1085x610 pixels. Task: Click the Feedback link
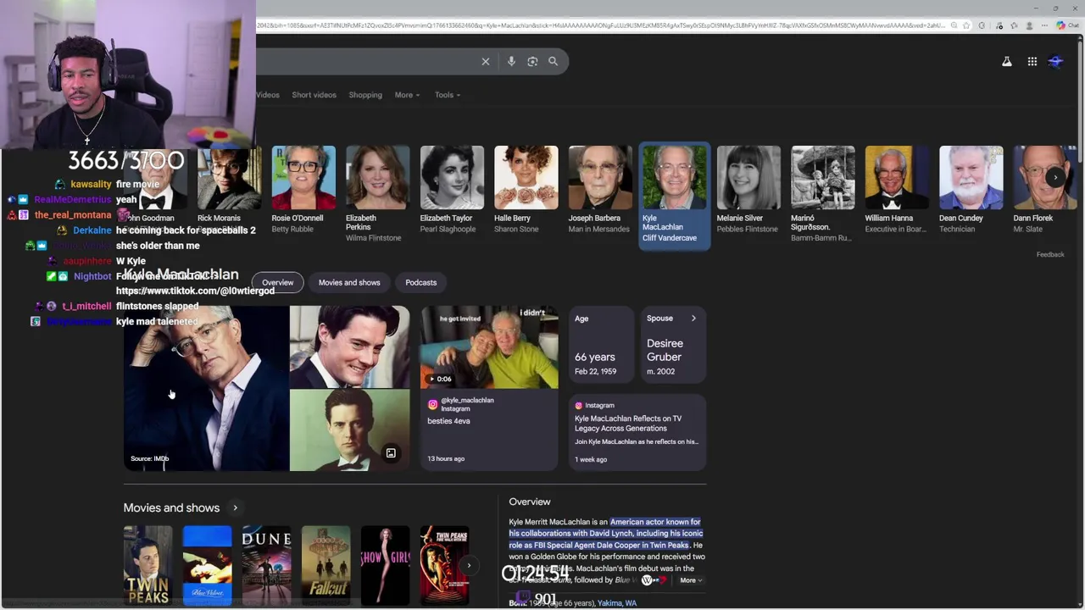1050,254
